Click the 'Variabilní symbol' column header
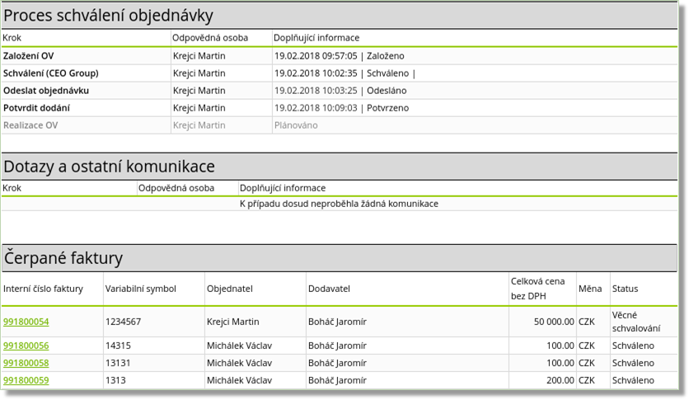 tap(141, 289)
